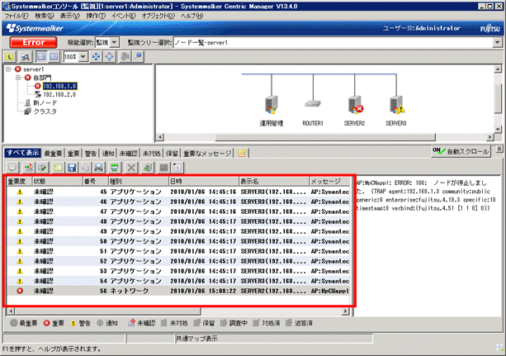Select event number 56 ネットワーク row
This screenshot has width=506, height=356.
[178, 291]
